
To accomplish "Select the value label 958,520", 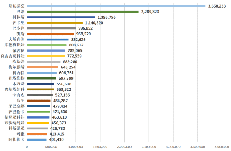I will pyautogui.click(x=84, y=34).
